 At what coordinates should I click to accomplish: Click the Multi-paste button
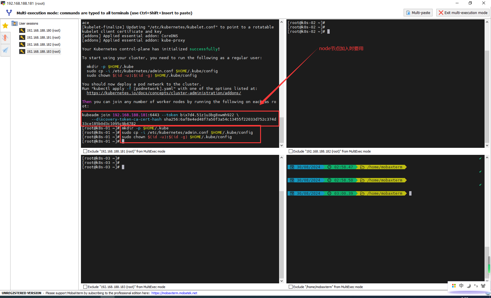[418, 13]
